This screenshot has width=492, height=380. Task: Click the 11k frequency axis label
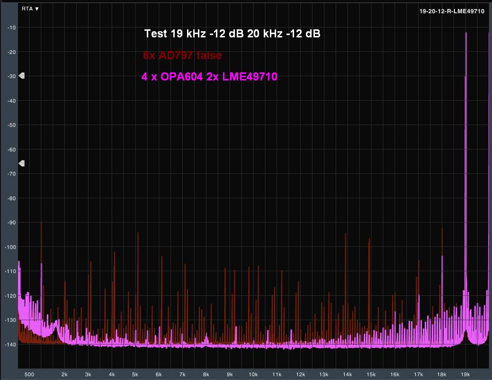[x=277, y=374]
